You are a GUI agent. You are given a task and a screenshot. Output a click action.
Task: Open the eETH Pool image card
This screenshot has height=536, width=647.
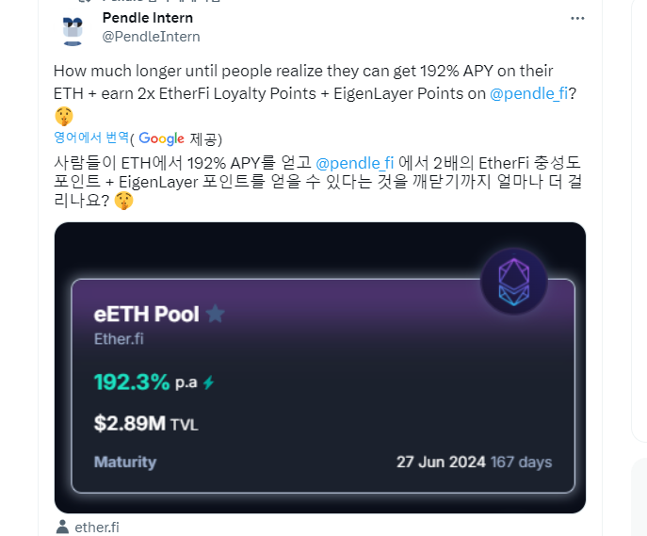[320, 367]
